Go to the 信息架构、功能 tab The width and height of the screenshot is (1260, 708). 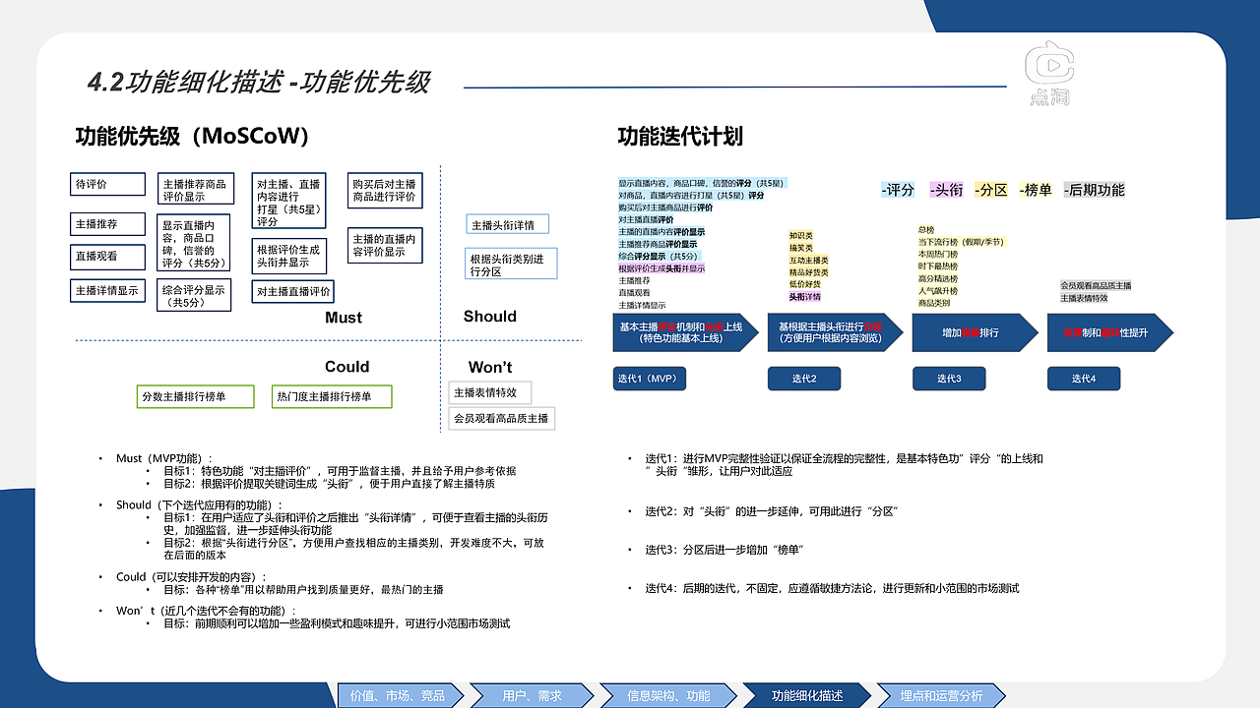click(668, 695)
